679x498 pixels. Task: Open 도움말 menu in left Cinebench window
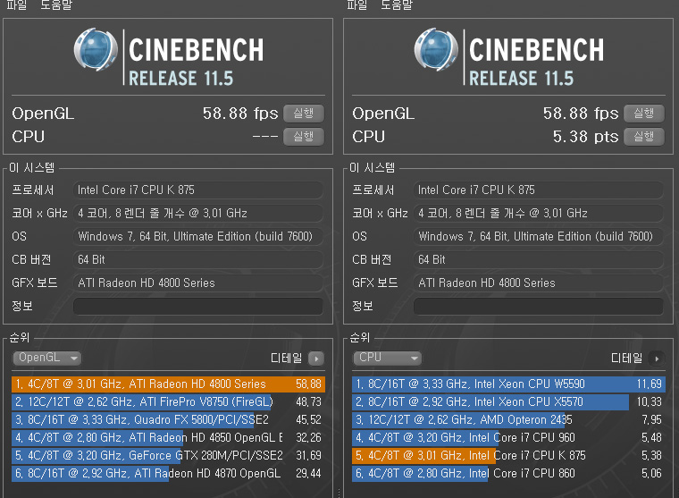click(x=56, y=4)
